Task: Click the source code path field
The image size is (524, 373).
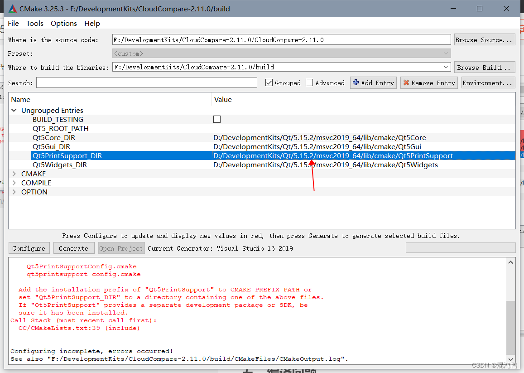Action: click(x=281, y=40)
